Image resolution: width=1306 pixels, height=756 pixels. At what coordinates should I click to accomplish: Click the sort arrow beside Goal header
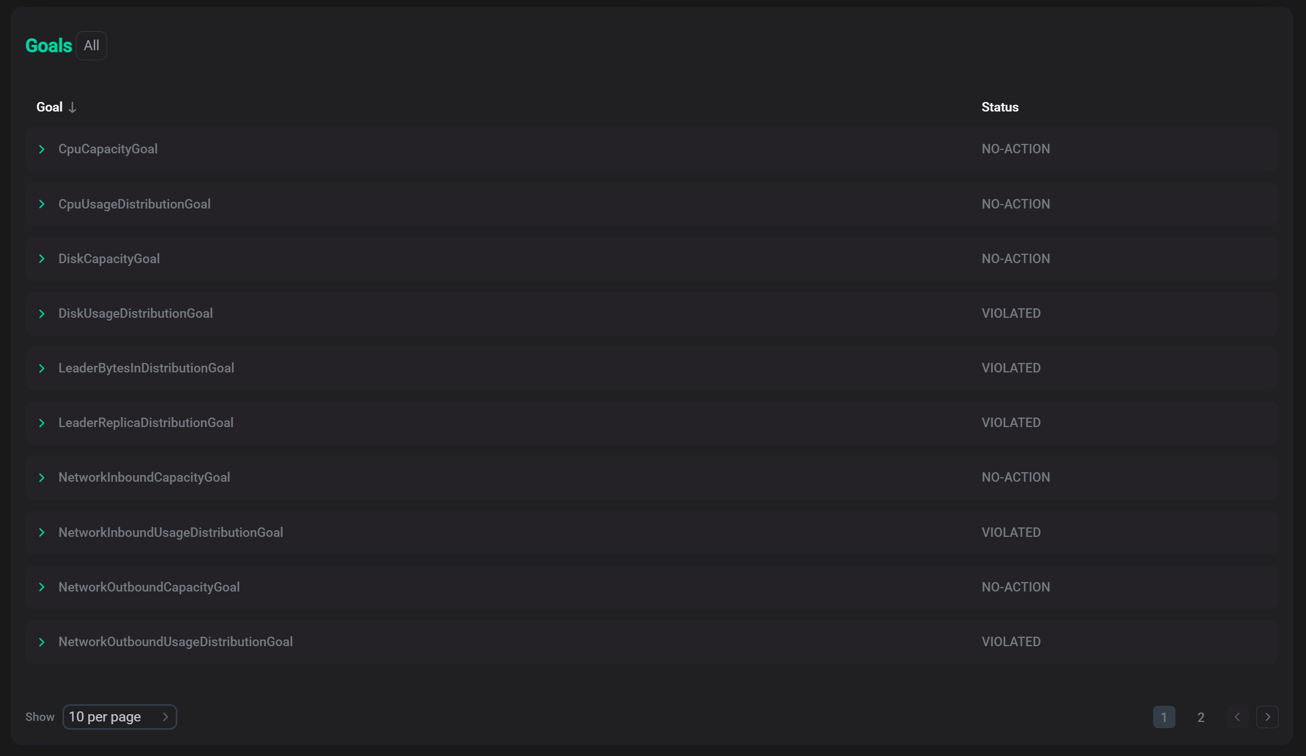pyautogui.click(x=73, y=108)
